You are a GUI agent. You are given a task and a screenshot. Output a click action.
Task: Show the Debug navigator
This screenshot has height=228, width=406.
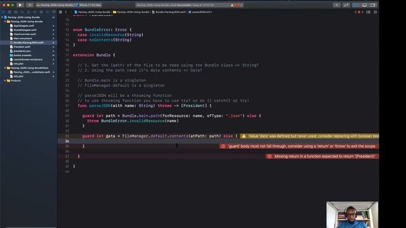(x=41, y=12)
